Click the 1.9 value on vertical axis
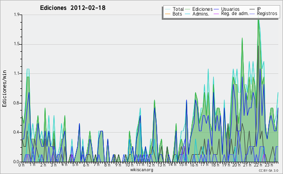This screenshot has width=283, height=174. point(17,15)
